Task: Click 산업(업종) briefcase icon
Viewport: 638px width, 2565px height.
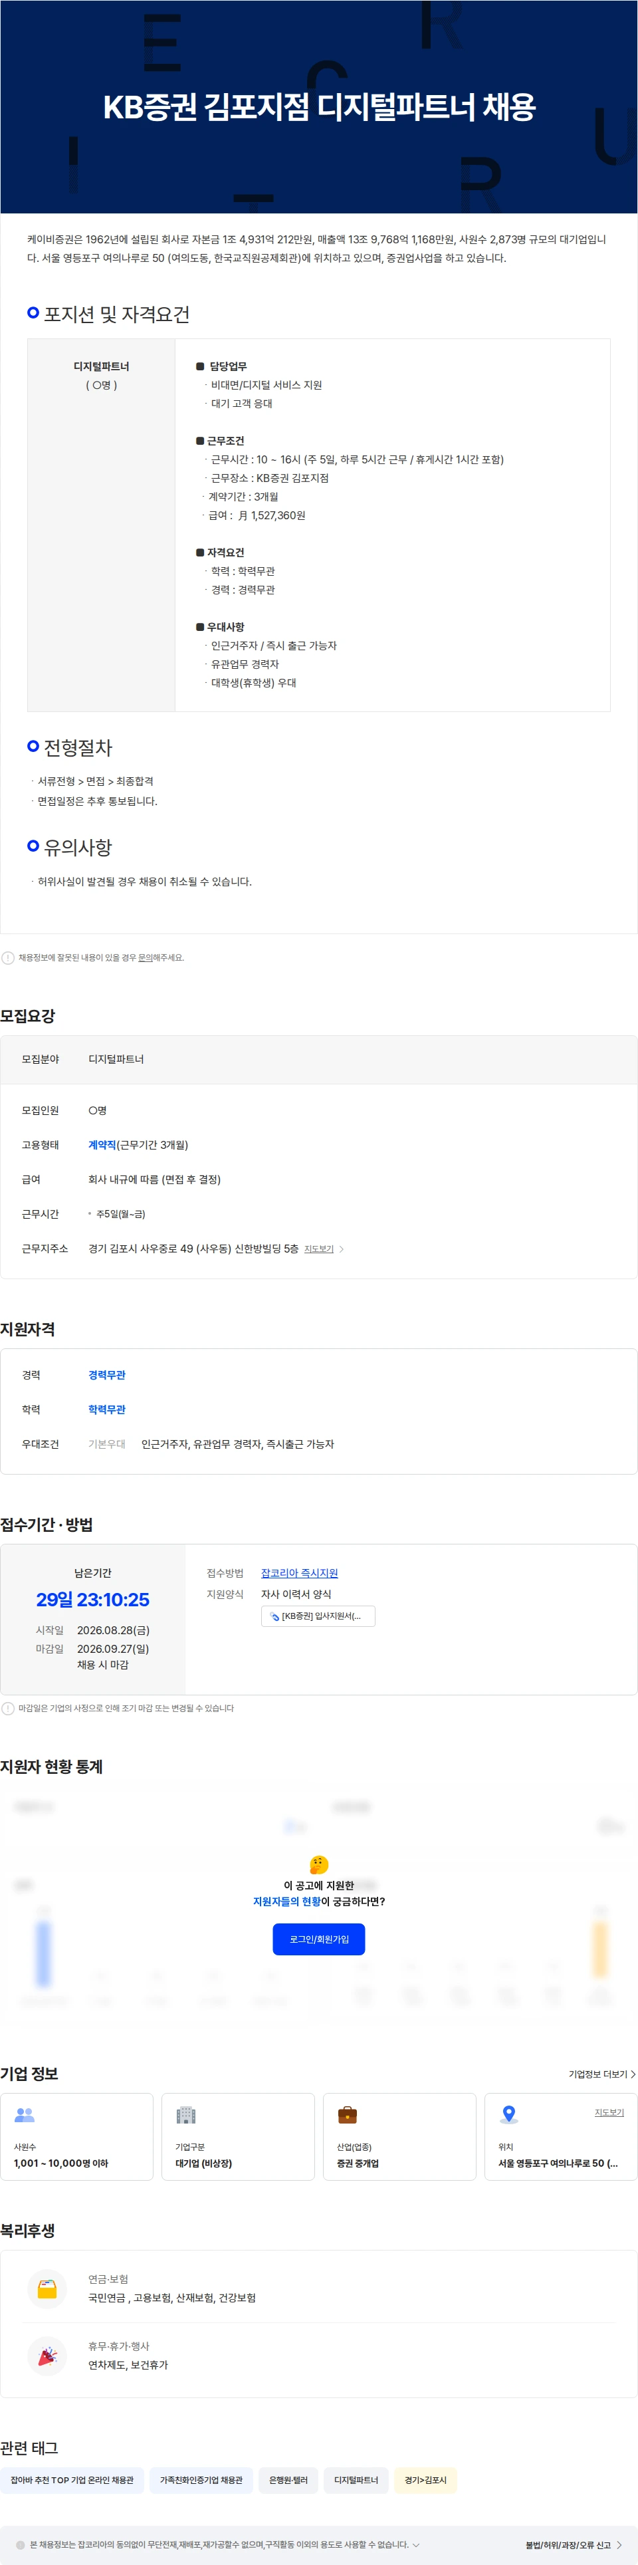Action: pyautogui.click(x=348, y=2115)
